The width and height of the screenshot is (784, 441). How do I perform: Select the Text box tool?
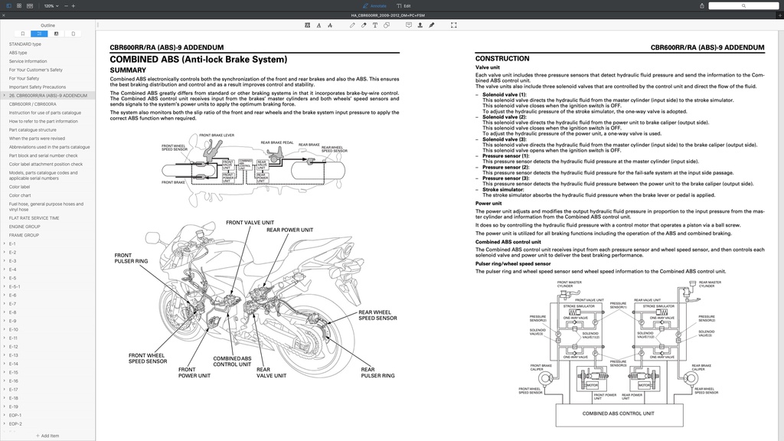point(375,25)
